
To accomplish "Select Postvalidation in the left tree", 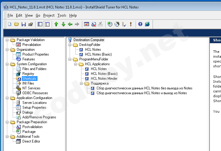I will click(x=32, y=127).
